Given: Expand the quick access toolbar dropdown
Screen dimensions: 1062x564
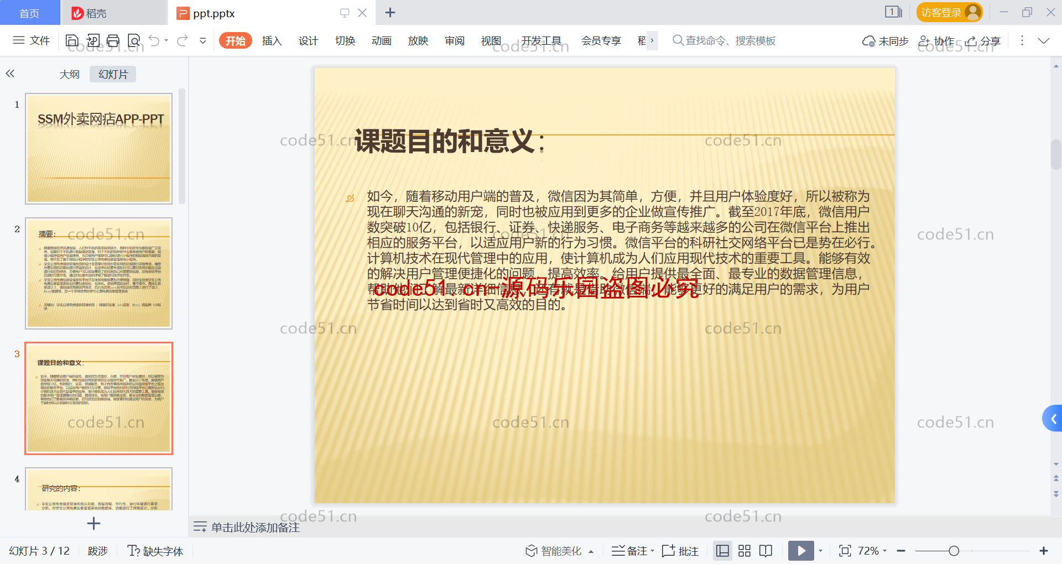Looking at the screenshot, I should 203,40.
